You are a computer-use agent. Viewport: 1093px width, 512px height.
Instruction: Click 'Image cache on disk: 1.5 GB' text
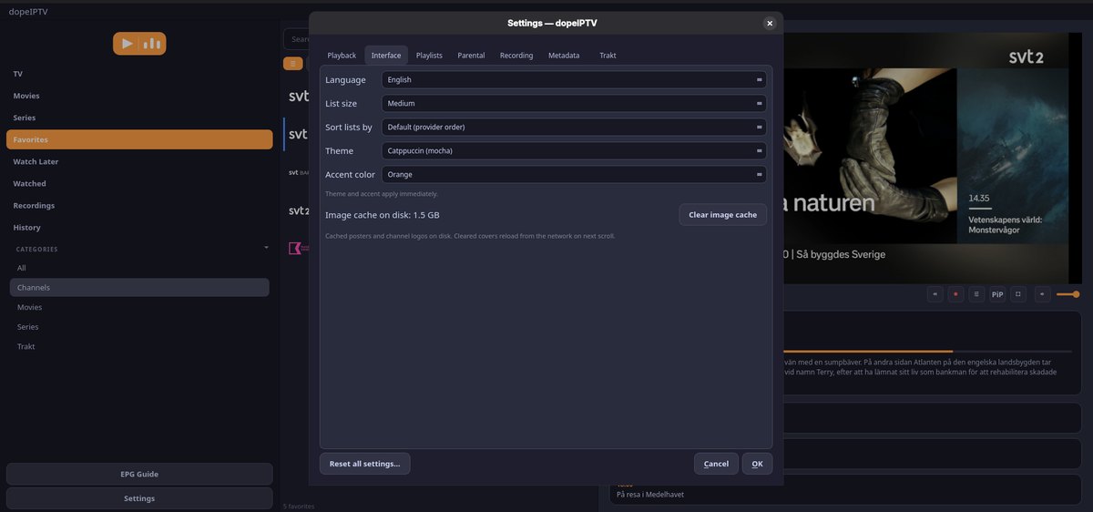383,215
